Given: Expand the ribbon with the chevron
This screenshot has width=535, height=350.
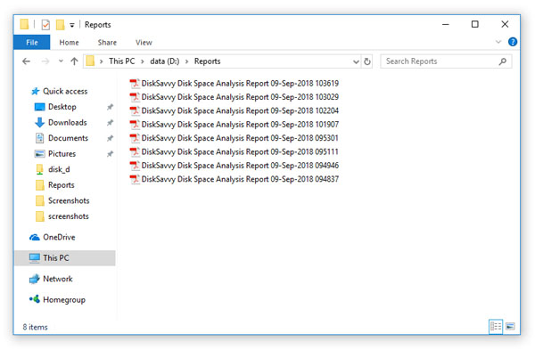Looking at the screenshot, I should coord(498,42).
